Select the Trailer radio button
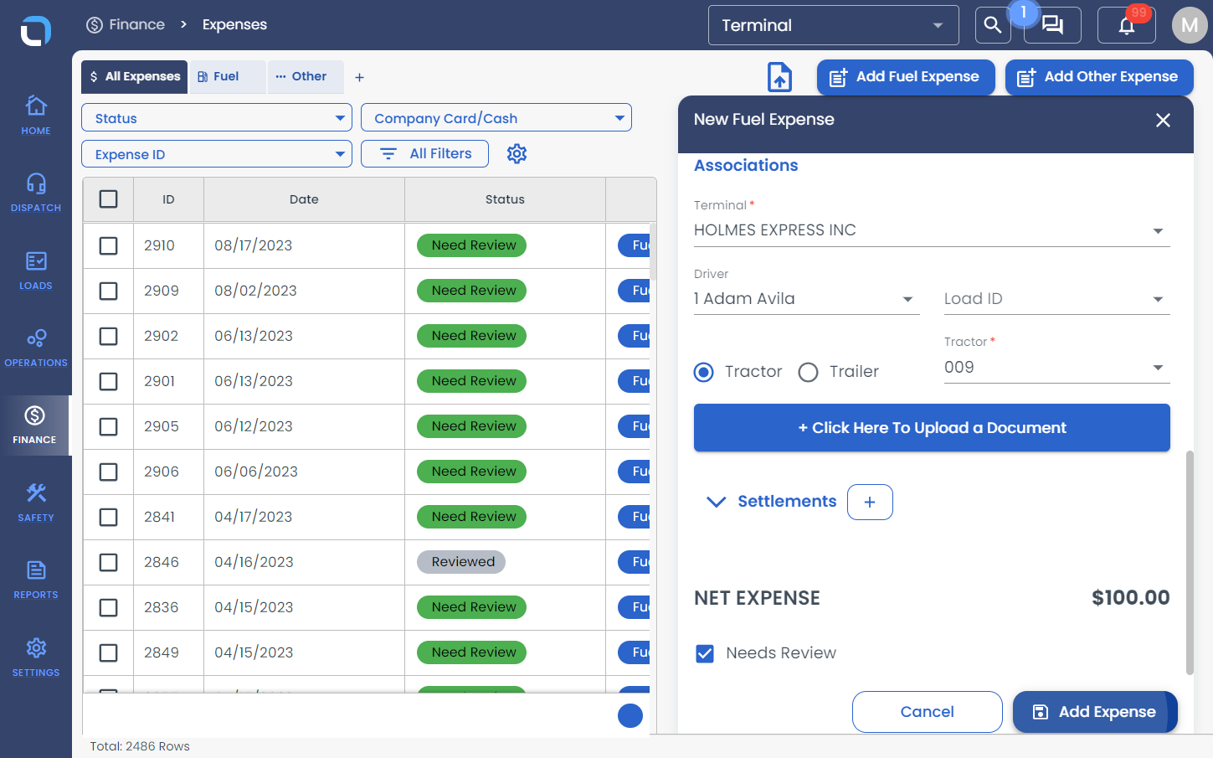The width and height of the screenshot is (1213, 758). pyautogui.click(x=808, y=372)
